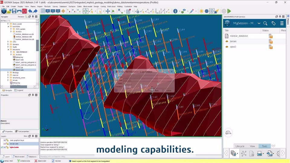Toggle the terrain.sdm layer eye visibility

coord(5,144)
